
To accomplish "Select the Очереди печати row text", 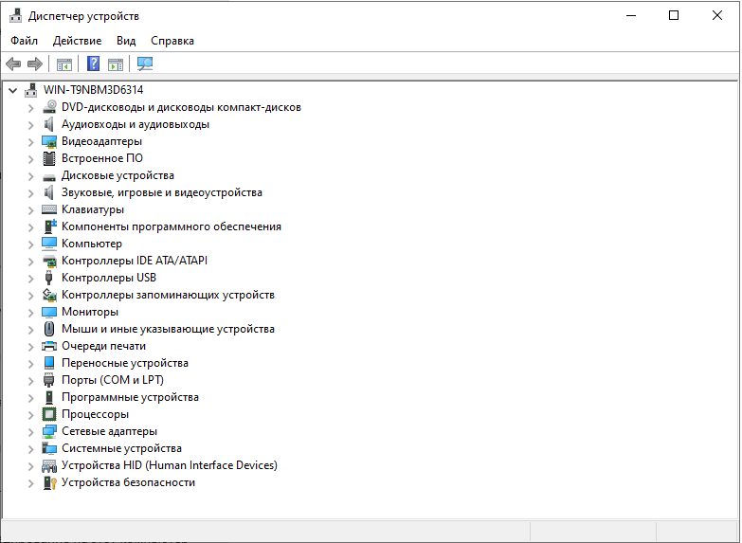I will [103, 346].
